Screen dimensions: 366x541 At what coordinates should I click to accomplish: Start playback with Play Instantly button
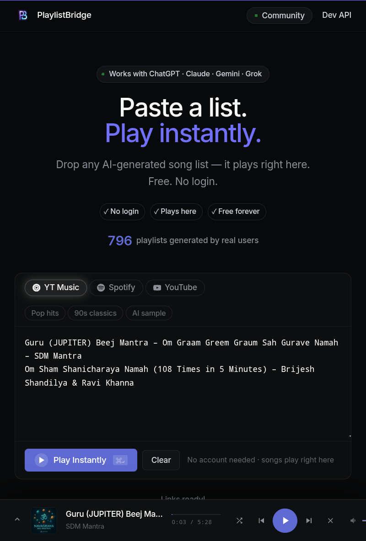coord(81,460)
